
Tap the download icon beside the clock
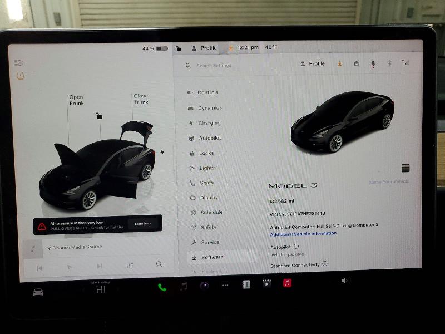pos(231,48)
